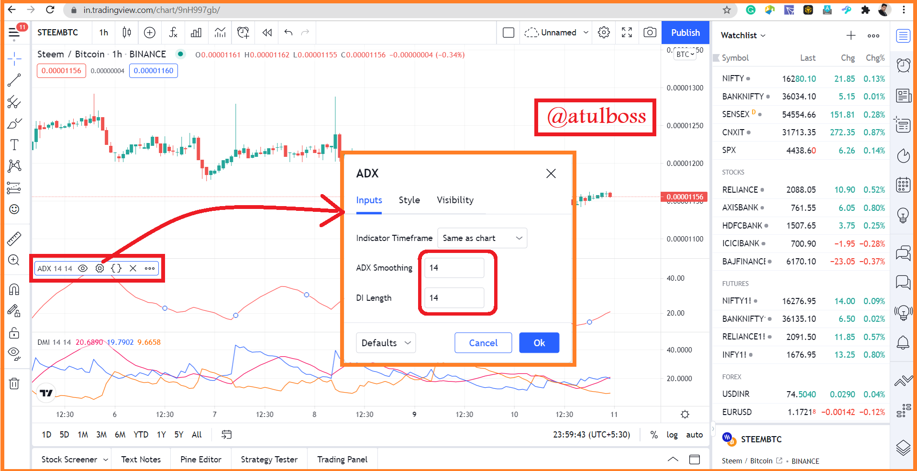Open go to date calendar icon
This screenshot has height=471, width=917.
226,435
